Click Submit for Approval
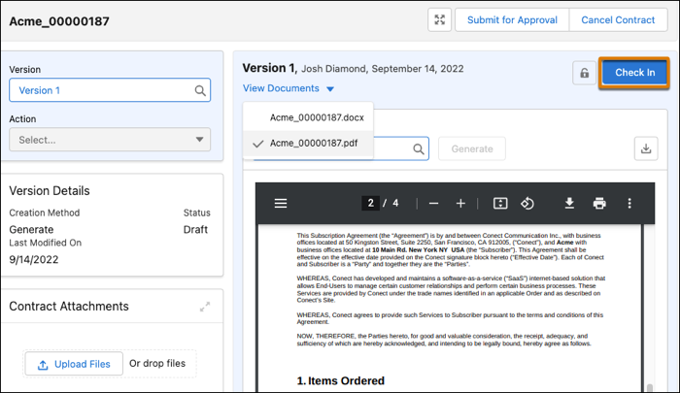This screenshot has width=680, height=393. (x=512, y=20)
